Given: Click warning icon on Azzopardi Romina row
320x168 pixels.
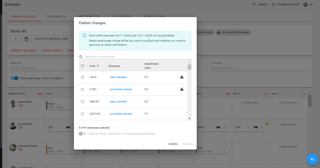Looking at the screenshot, I should (182, 89).
